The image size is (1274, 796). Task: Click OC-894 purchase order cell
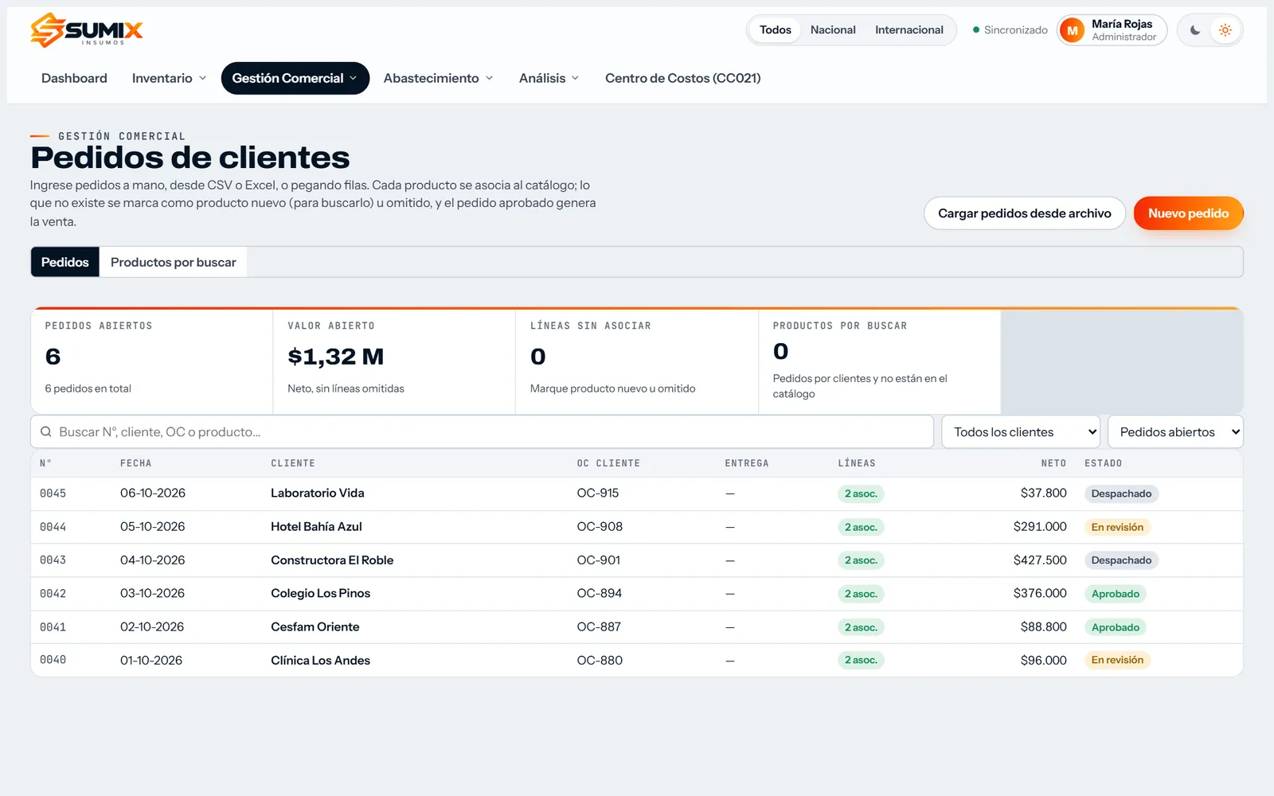pos(600,594)
